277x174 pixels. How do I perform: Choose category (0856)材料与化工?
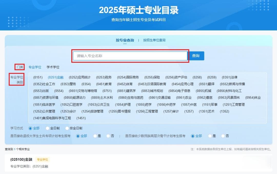point(229,91)
